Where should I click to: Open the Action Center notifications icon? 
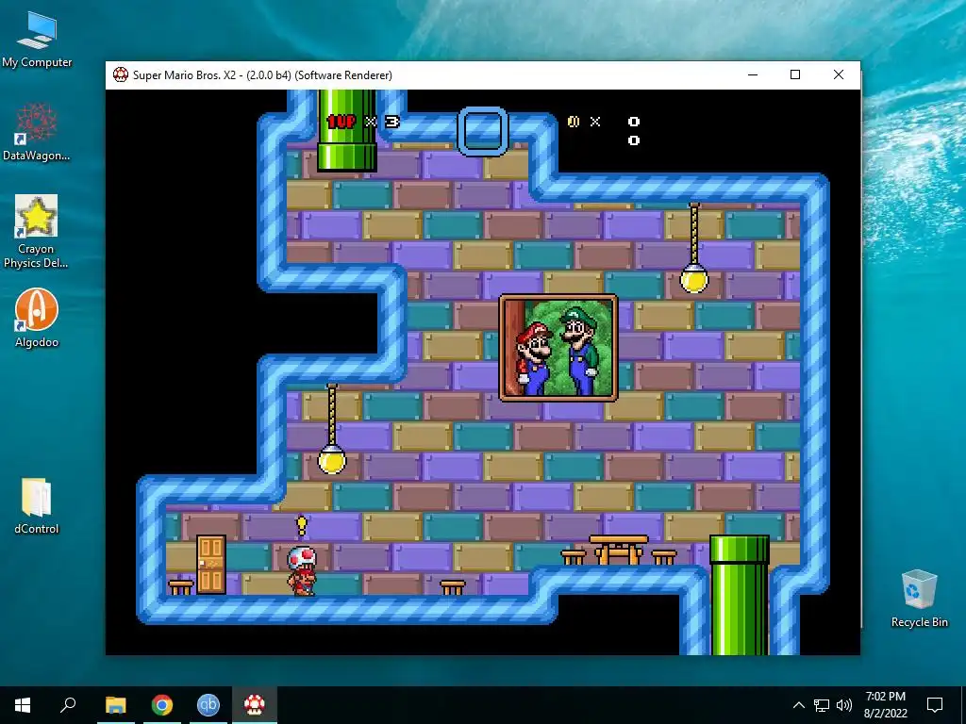[x=935, y=705]
